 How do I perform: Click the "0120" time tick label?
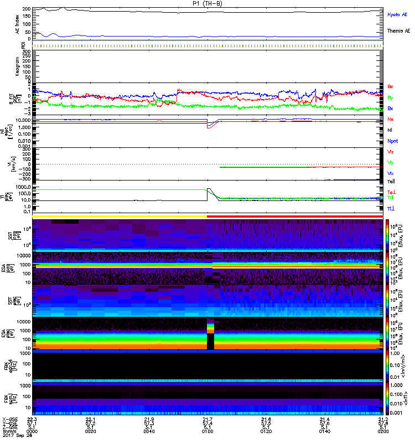[266, 431]
